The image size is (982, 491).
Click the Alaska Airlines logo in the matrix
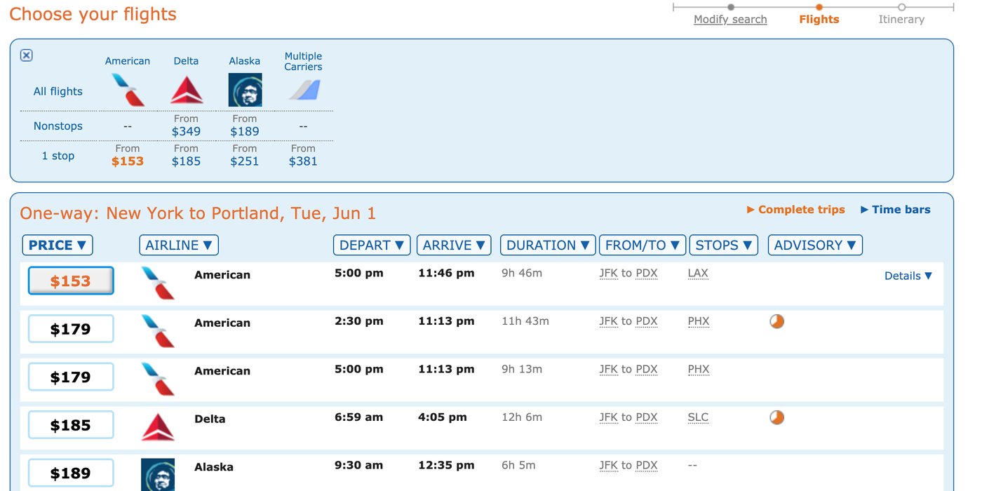click(x=244, y=90)
